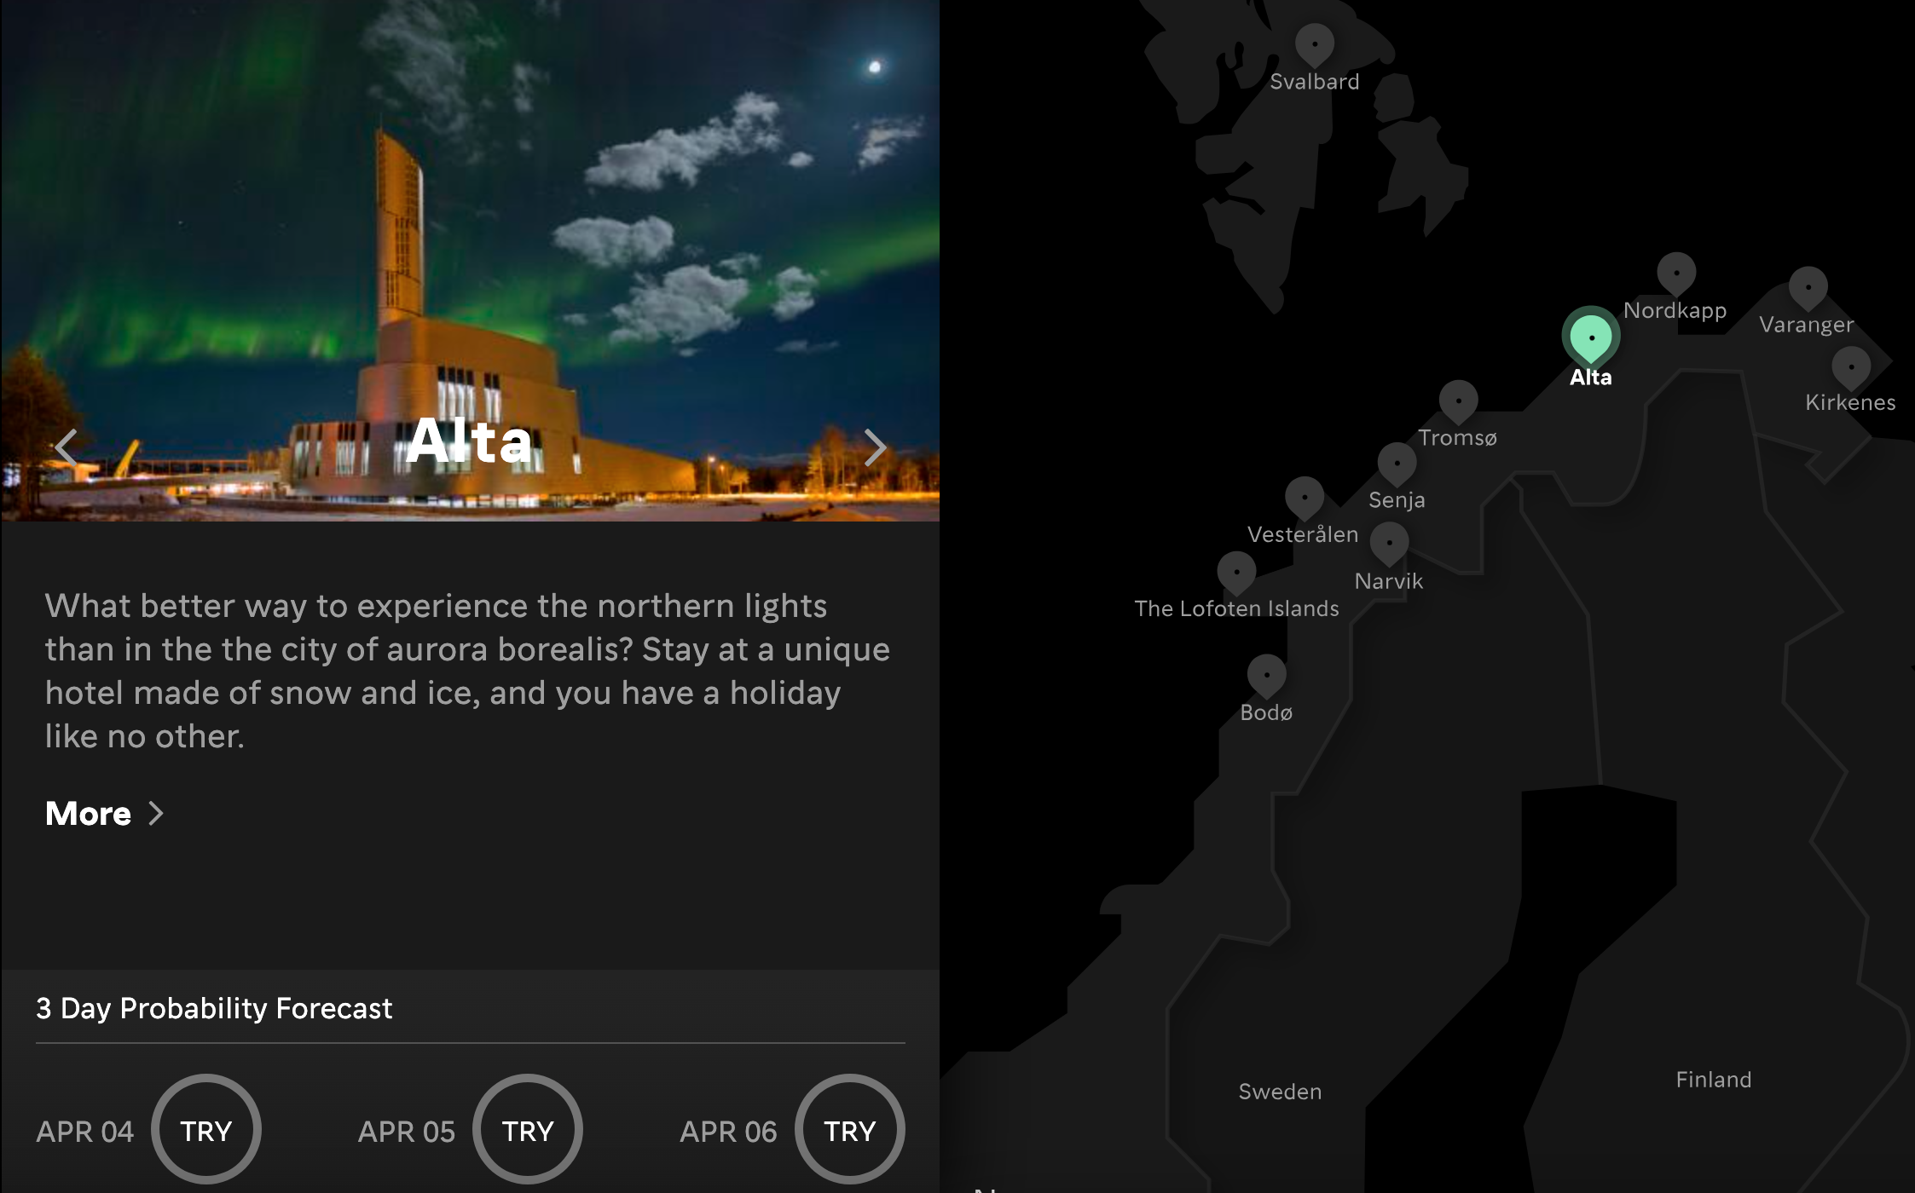Select the Nordkapp map pin
The image size is (1915, 1193).
pyautogui.click(x=1676, y=274)
